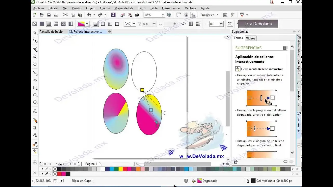Open the undo history dropdown arrow
333x187 pixels.
tap(94, 15)
